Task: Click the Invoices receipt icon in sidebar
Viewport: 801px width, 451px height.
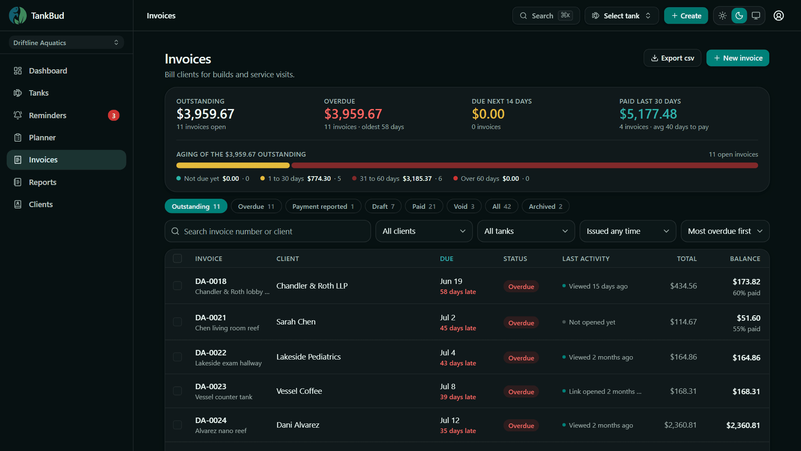Action: (x=18, y=160)
